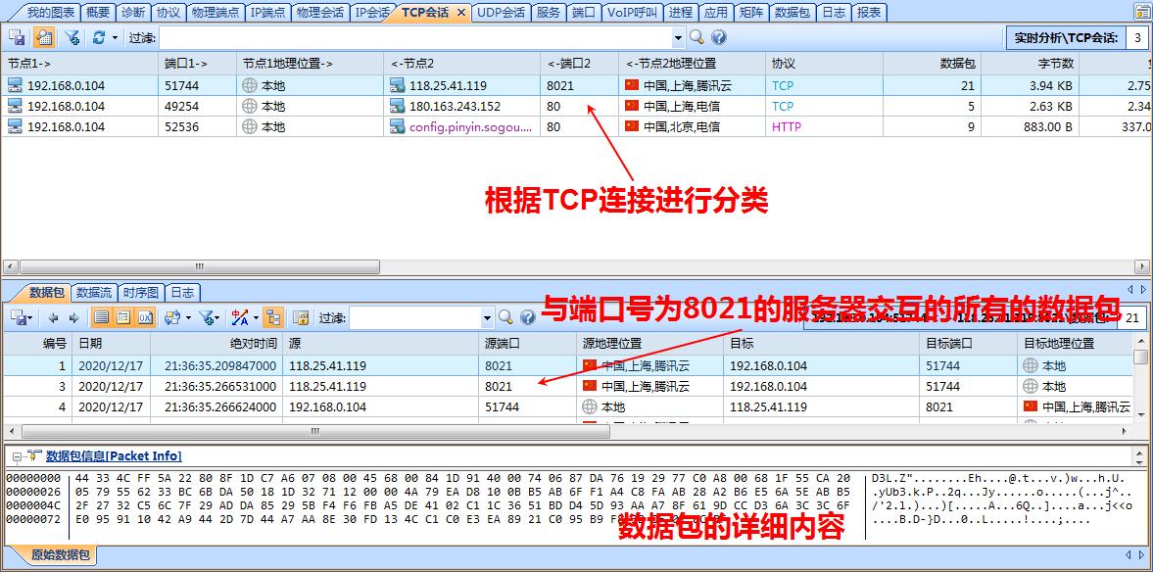Image resolution: width=1153 pixels, height=572 pixels.
Task: Select the colored marker A icon in packet toolbar
Action: 238,315
